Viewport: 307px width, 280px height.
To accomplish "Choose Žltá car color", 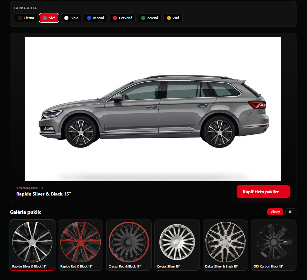I will (173, 18).
